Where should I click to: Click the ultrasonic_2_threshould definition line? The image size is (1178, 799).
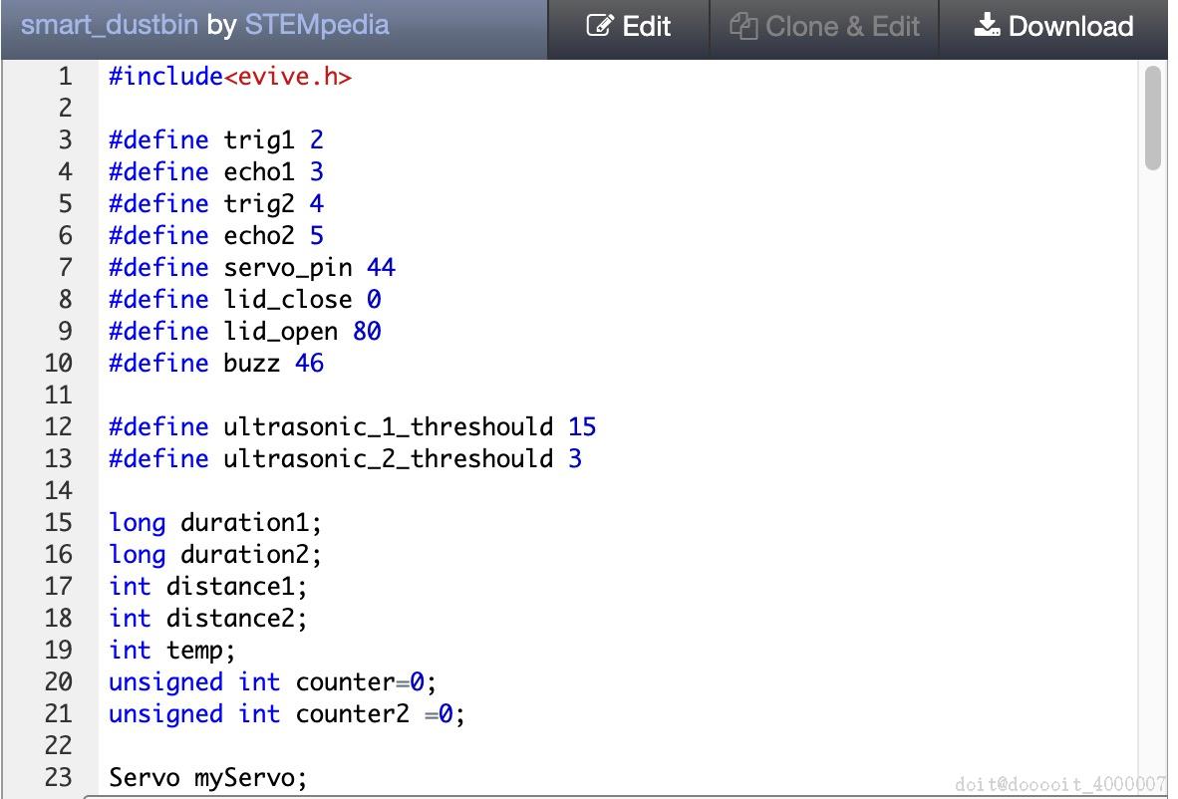coord(346,459)
